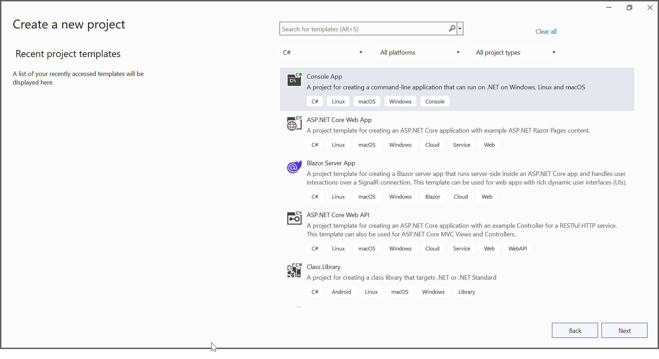This screenshot has height=359, width=659.
Task: Click the Console App description text
Action: coord(446,87)
